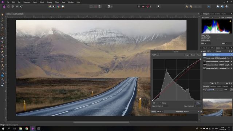Toggle visibility of goran-ivos layer
The height and width of the screenshot is (131, 233).
click(x=232, y=68)
